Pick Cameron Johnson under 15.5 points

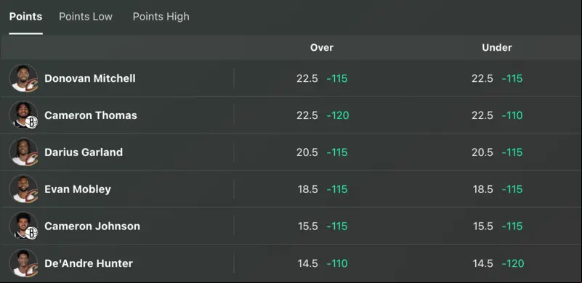click(497, 226)
